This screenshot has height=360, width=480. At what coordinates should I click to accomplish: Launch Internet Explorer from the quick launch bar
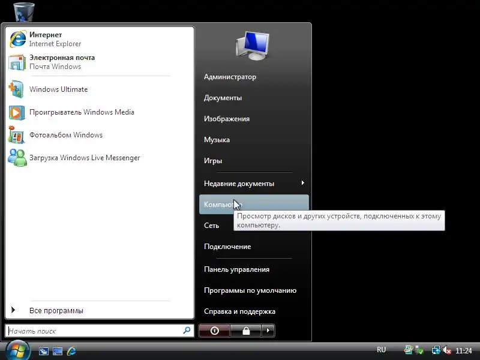[71, 351]
